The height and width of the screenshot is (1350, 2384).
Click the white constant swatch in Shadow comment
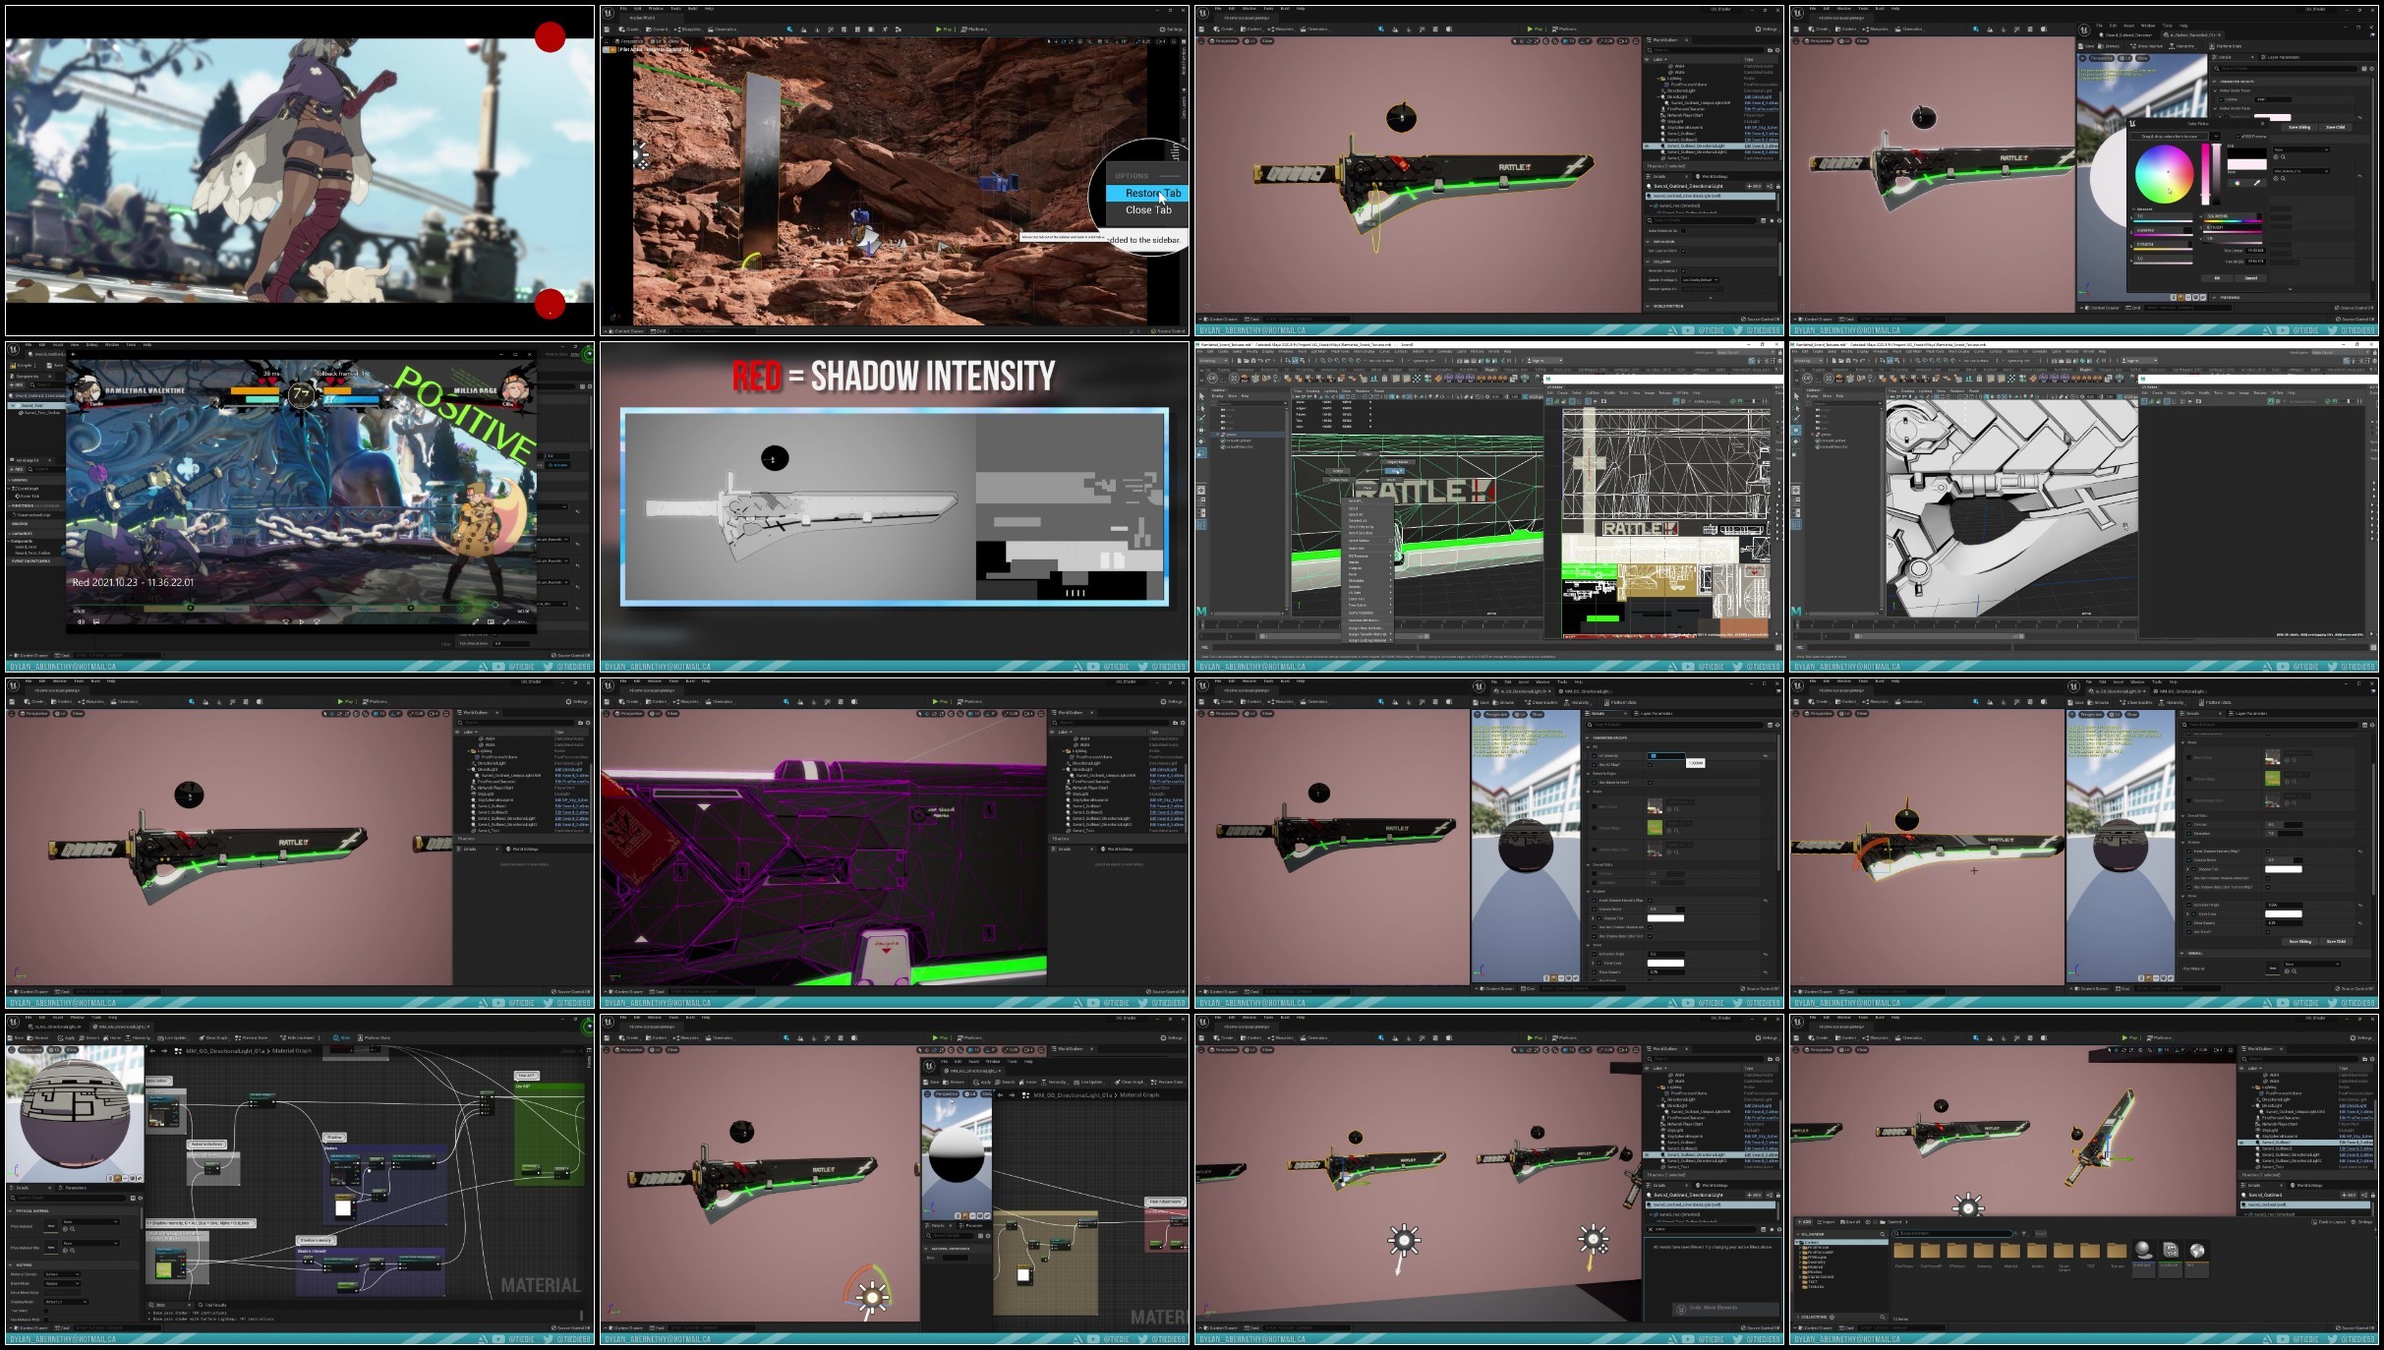tap(343, 1207)
